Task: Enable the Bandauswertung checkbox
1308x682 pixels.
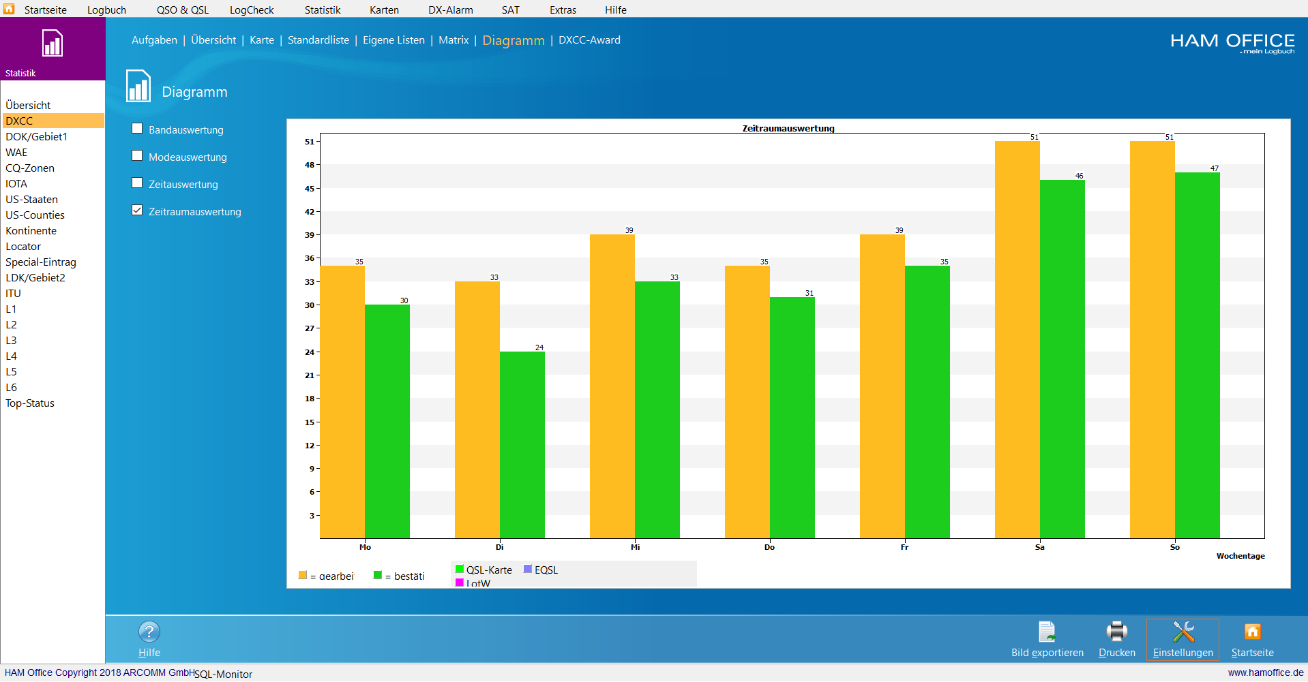Action: [x=137, y=129]
